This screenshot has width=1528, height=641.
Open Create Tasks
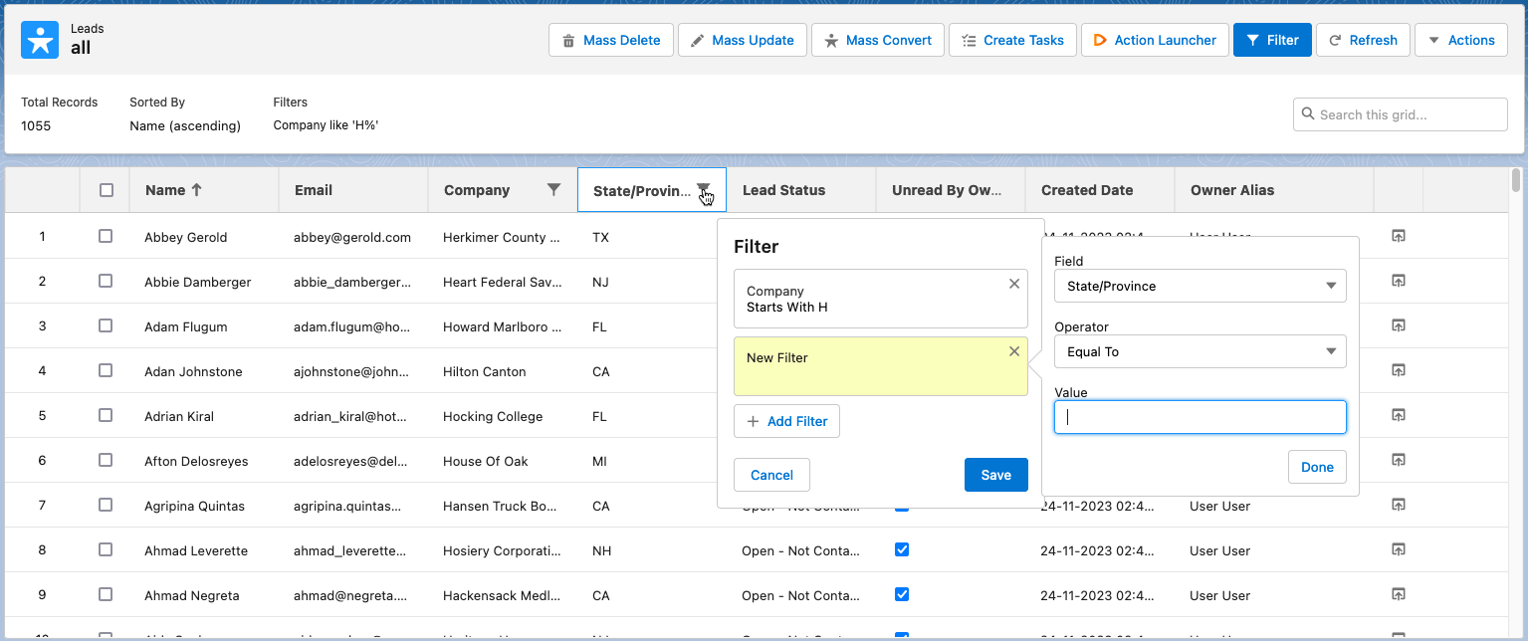click(x=1012, y=40)
